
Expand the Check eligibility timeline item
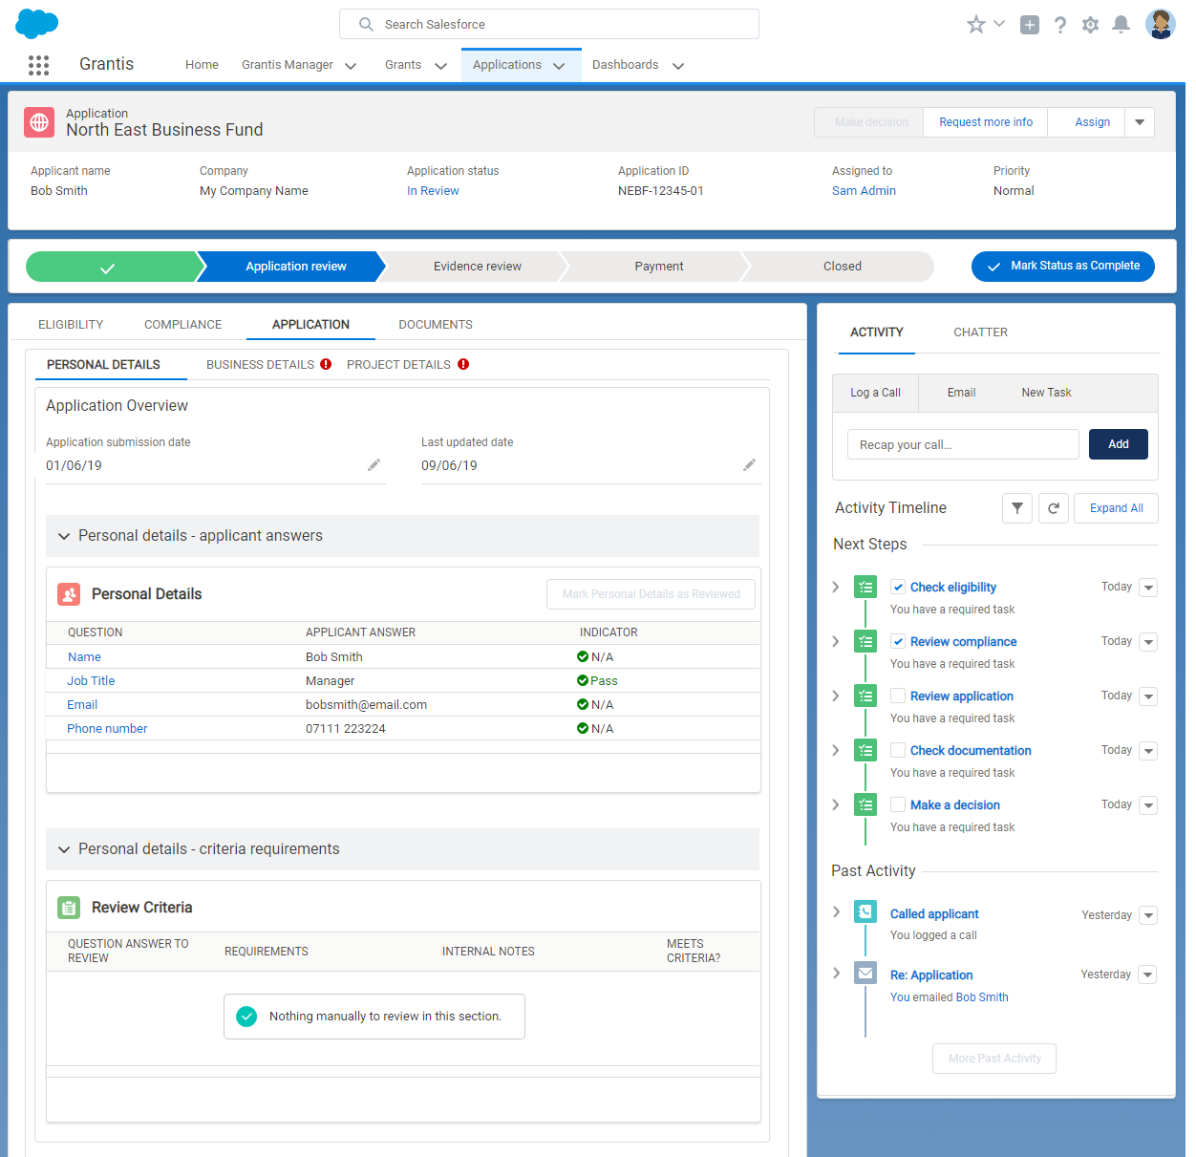(836, 587)
